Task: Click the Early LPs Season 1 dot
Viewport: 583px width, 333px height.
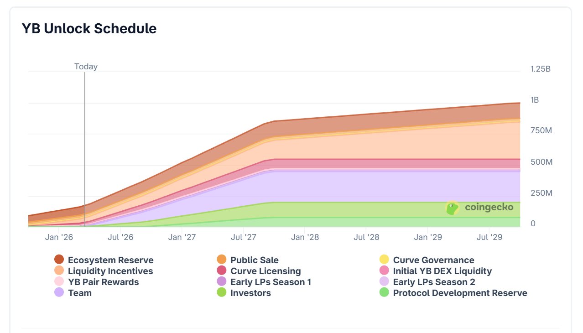Action: point(222,282)
